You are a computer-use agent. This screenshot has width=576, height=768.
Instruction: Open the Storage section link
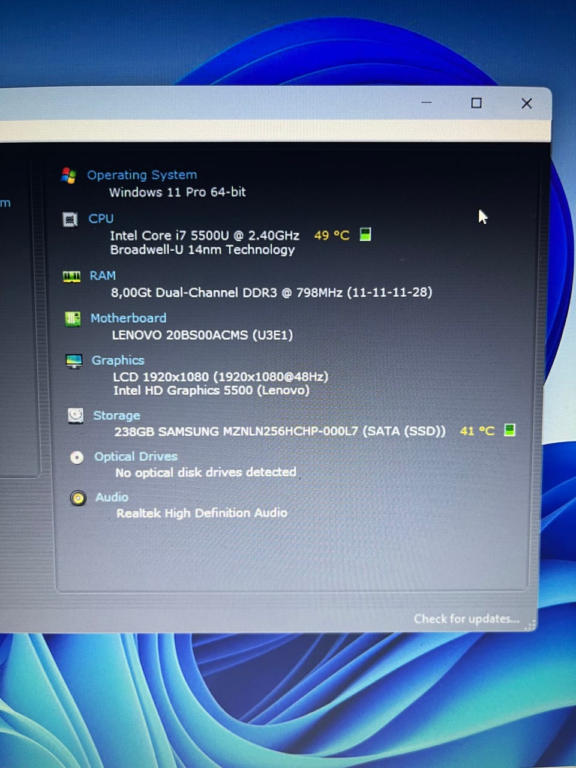coord(116,415)
